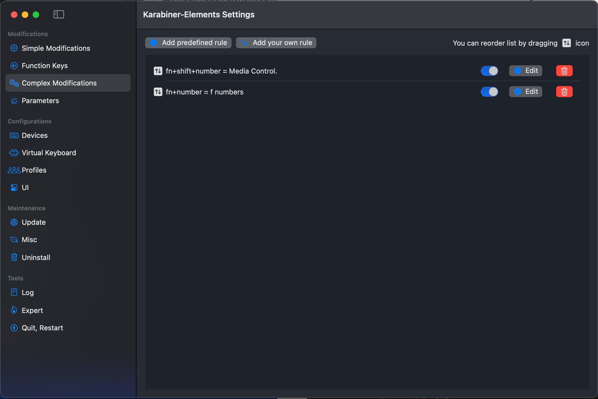Click the Parameters dial icon
This screenshot has height=399, width=598.
pyautogui.click(x=14, y=101)
